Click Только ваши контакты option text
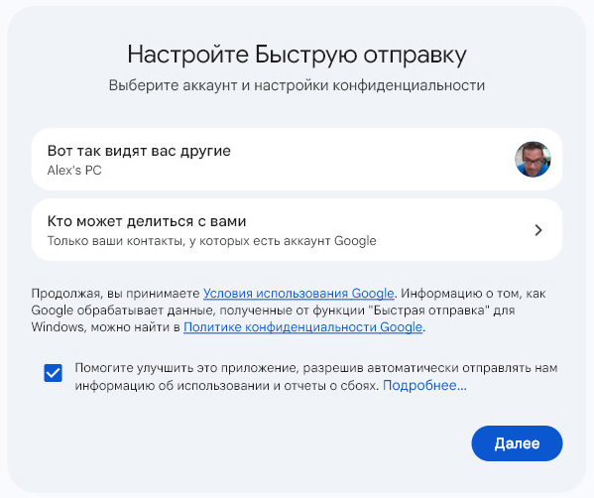This screenshot has width=594, height=498. pyautogui.click(x=212, y=241)
